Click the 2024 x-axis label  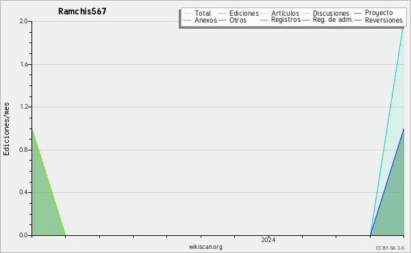(x=268, y=240)
